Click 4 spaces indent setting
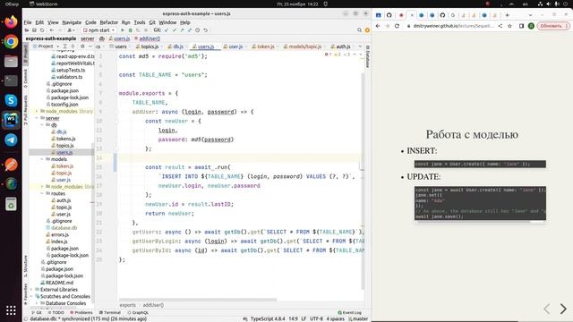This screenshot has width=573, height=322. click(x=336, y=319)
